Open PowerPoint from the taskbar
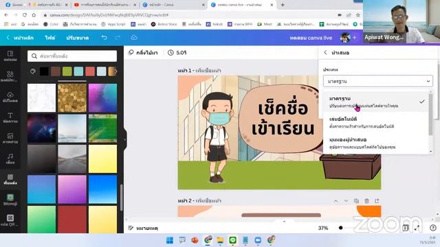440x247 pixels. 195,240
